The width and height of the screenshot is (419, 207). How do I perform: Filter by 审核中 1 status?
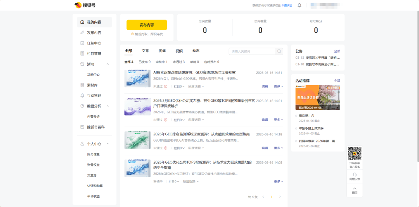point(162,62)
